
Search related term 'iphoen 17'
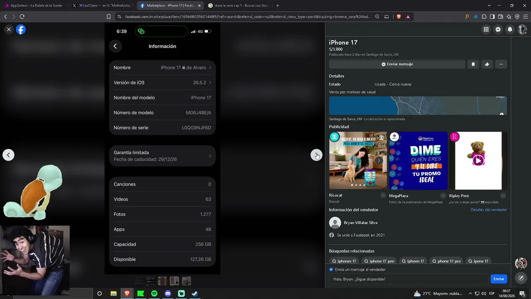413,261
